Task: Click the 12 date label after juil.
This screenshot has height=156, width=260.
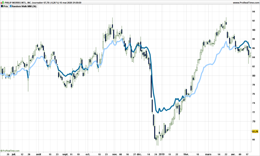Action: (x=22, y=154)
